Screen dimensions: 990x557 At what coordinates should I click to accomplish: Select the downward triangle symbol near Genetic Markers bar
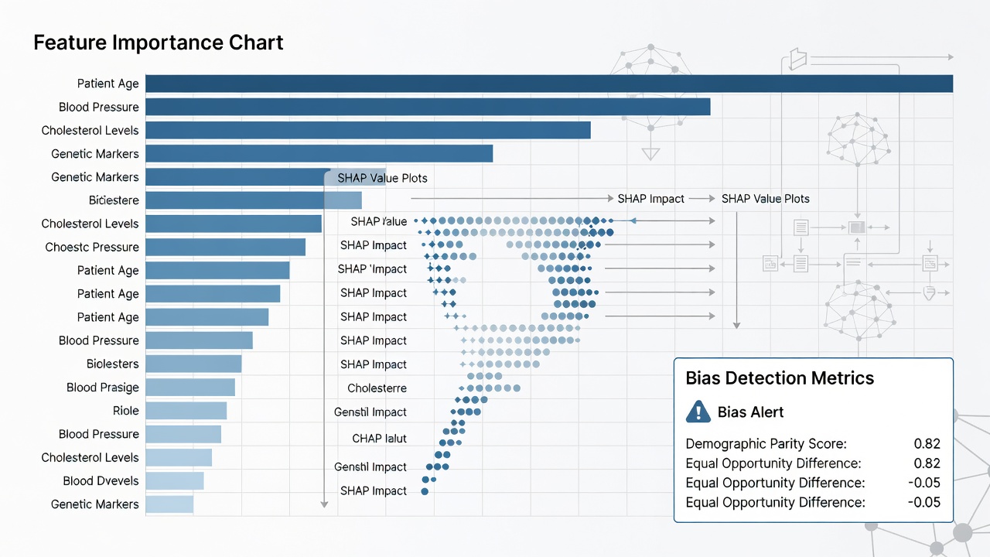point(650,153)
